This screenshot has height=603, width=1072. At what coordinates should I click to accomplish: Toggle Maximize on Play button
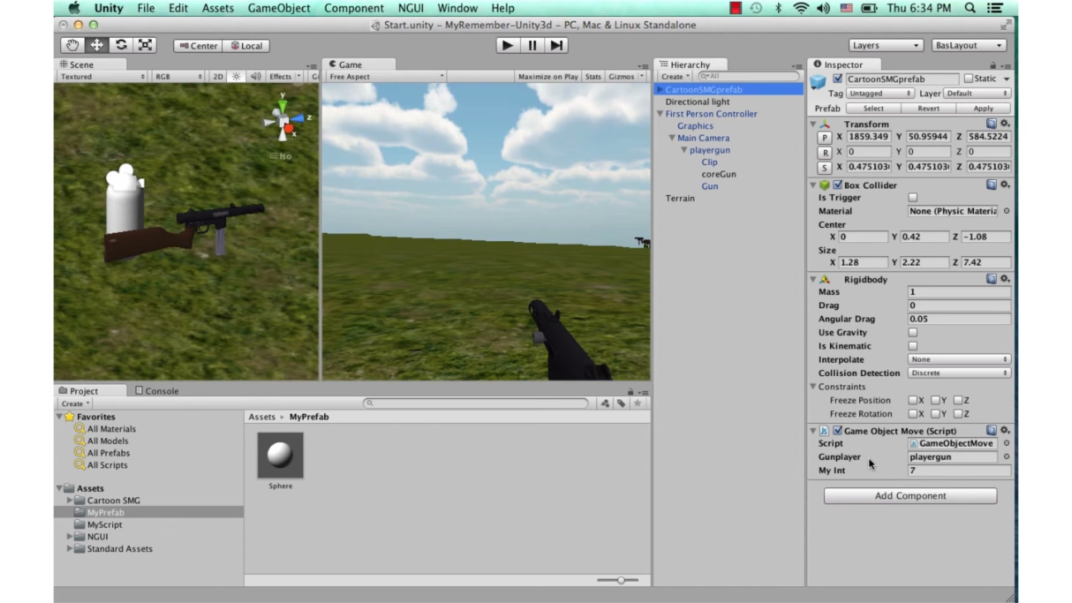[548, 76]
